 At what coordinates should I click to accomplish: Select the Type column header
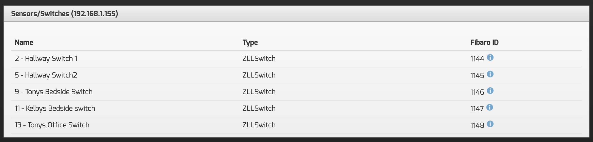tap(250, 42)
